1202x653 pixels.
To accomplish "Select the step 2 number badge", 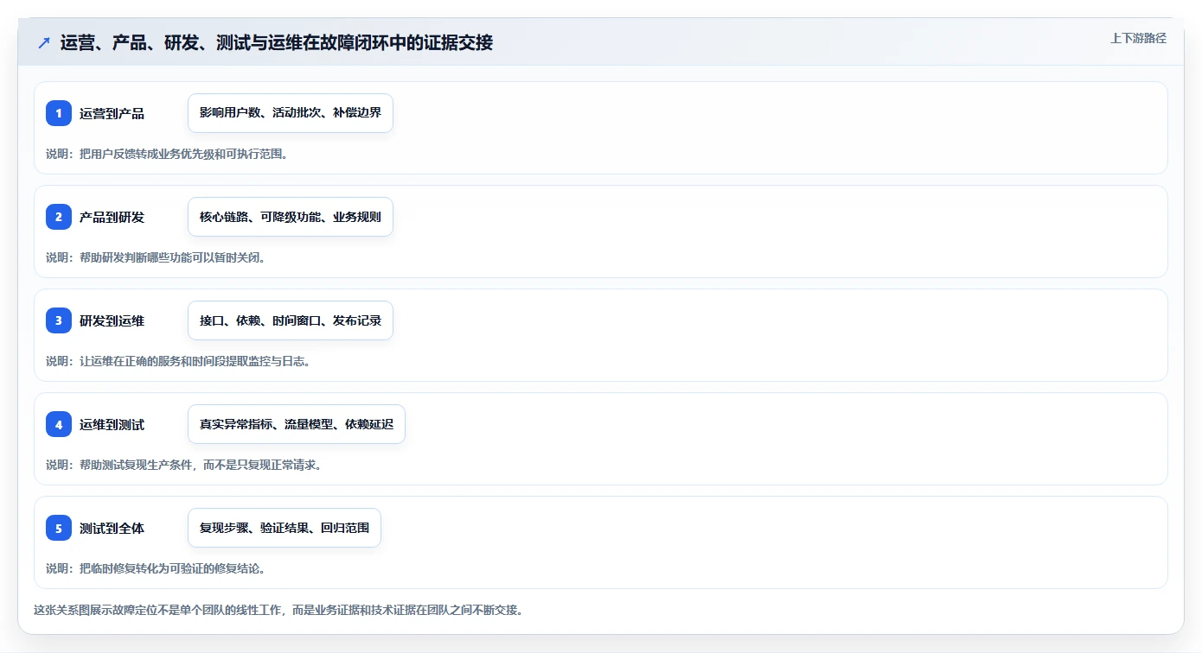I will click(x=59, y=217).
